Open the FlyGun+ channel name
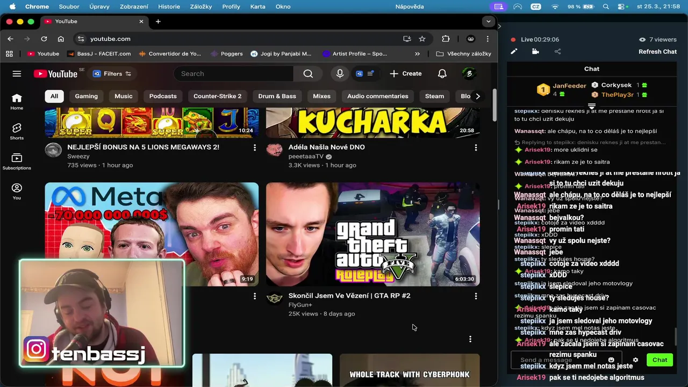The image size is (688, 387). 300,305
